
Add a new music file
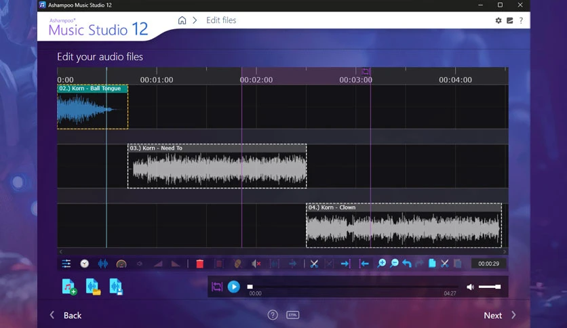click(69, 287)
